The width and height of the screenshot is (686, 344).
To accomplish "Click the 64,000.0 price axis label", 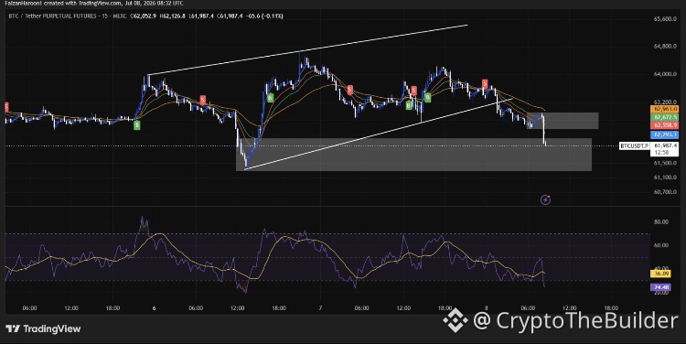I will point(665,74).
